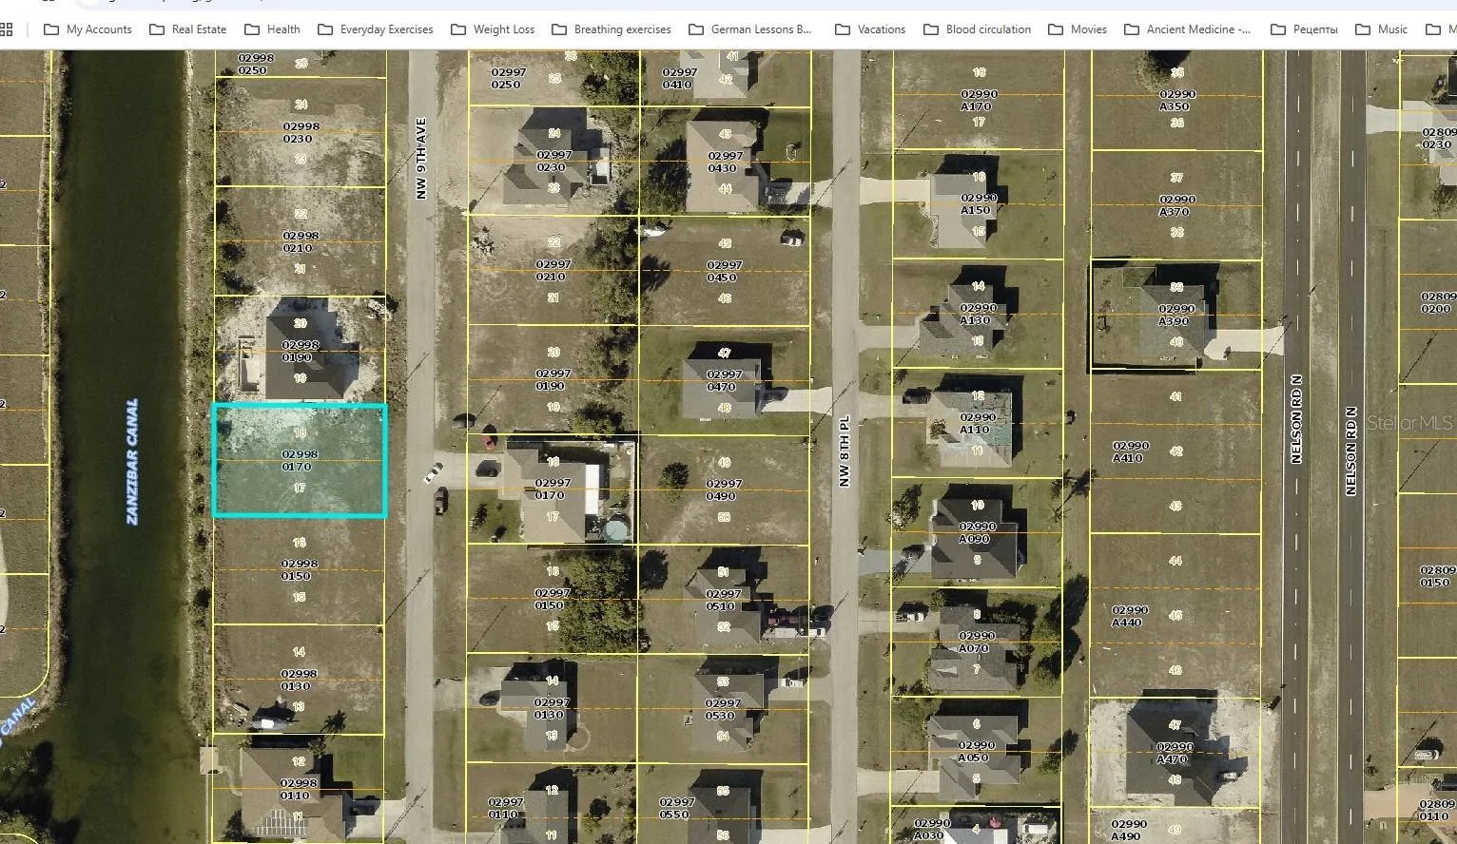Open the Blood circulation bookmark folder
The height and width of the screenshot is (844, 1457).
coord(977,29)
